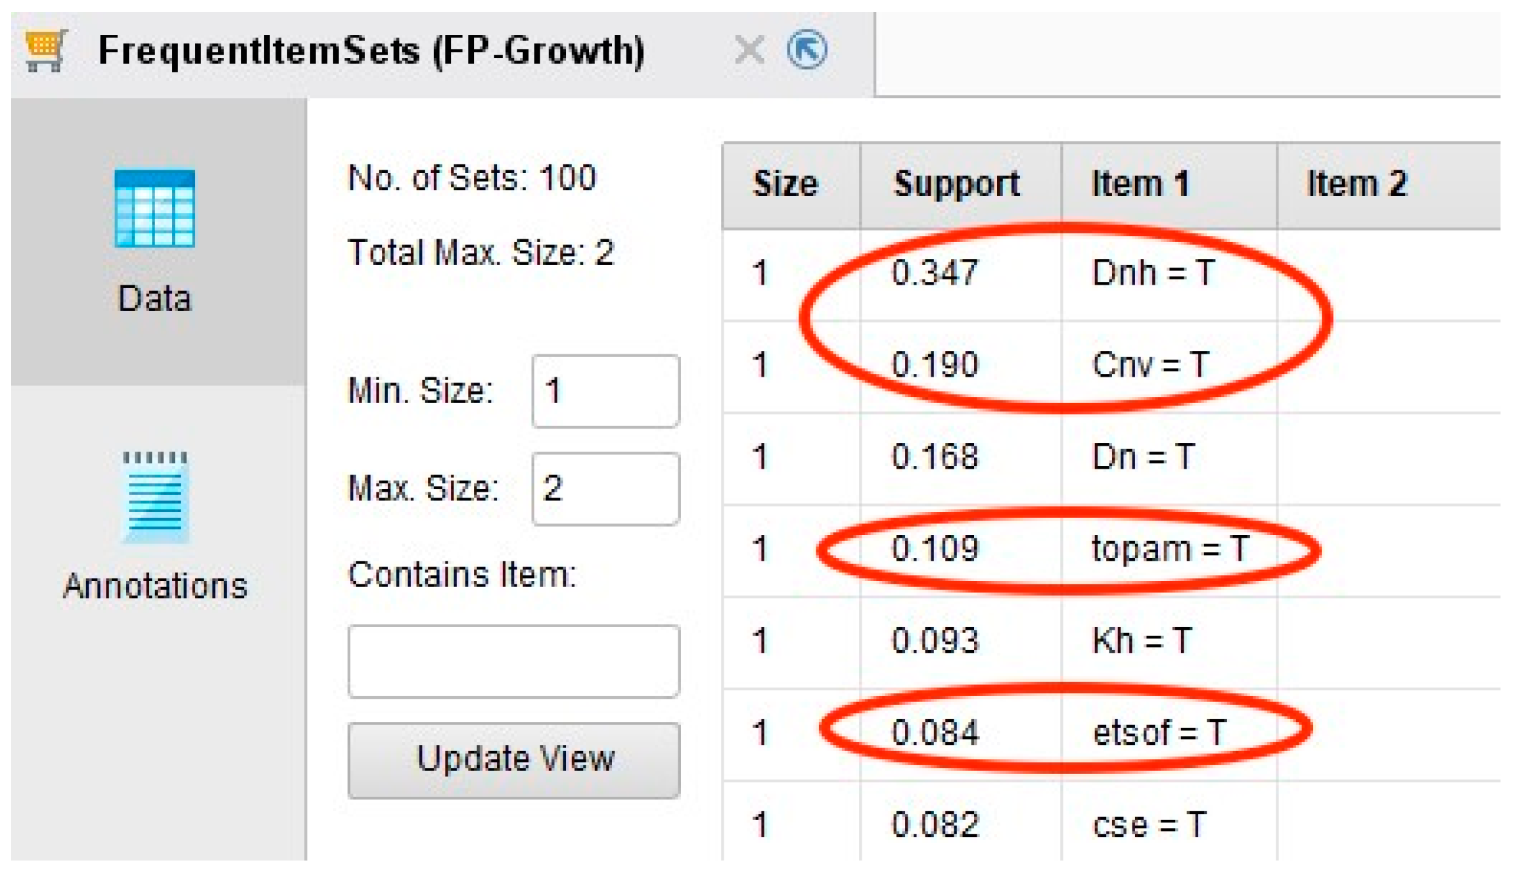The height and width of the screenshot is (875, 1513).
Task: Click the Update View button
Action: coord(514,760)
